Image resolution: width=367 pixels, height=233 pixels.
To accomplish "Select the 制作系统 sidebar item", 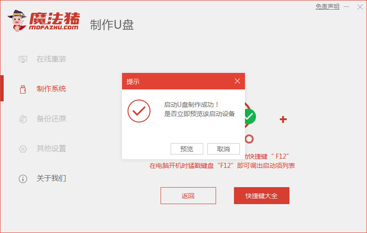I will pos(51,89).
